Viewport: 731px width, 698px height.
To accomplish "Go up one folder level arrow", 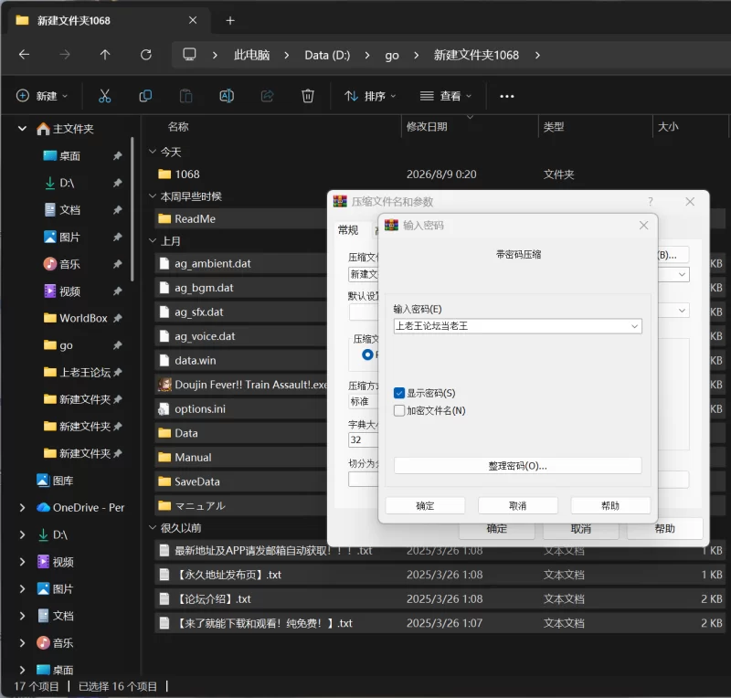I will coord(105,55).
